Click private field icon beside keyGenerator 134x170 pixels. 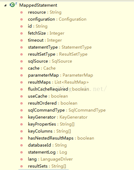[x=21, y=117]
